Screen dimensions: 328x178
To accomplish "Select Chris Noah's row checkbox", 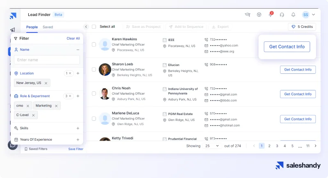I will click(94, 94).
